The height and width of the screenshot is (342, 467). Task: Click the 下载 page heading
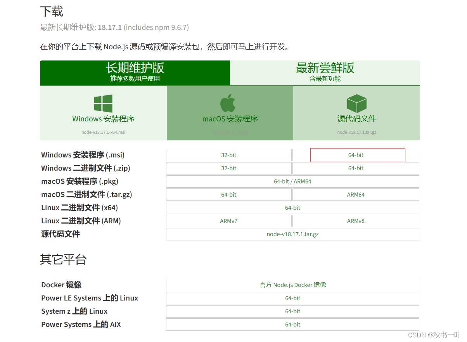coord(52,11)
